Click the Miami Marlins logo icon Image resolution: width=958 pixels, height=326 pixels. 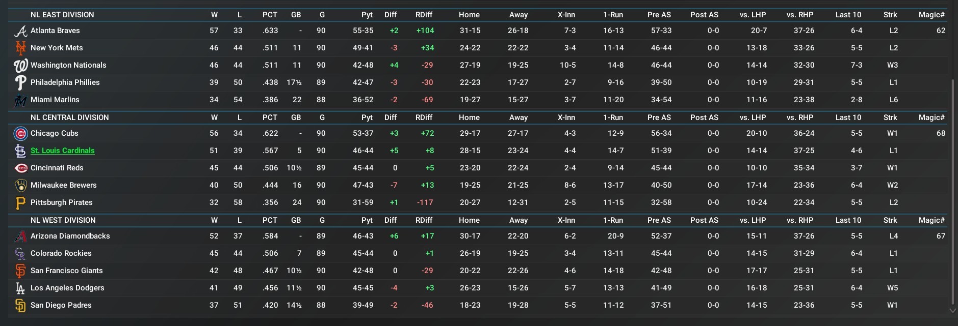[x=20, y=100]
